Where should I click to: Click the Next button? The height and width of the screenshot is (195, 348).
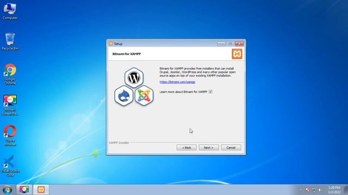tap(209, 147)
